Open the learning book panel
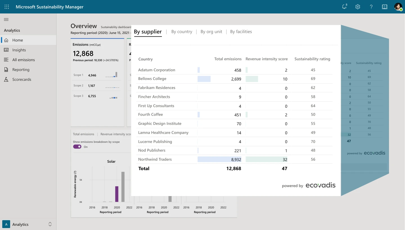This screenshot has height=230, width=405. (x=384, y=6)
